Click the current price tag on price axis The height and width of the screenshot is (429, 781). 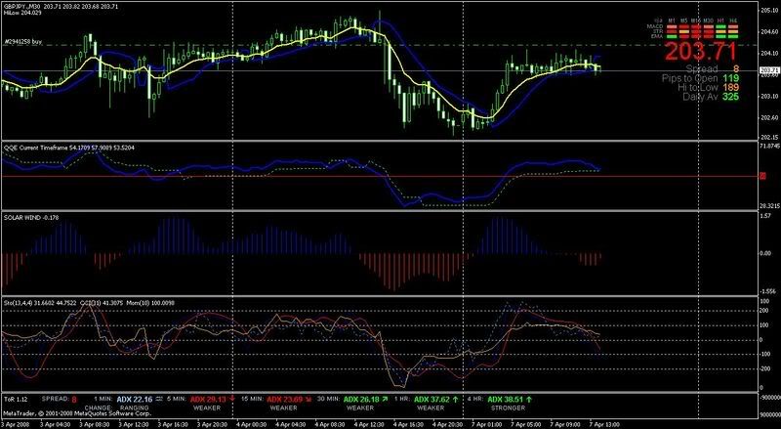click(x=766, y=69)
